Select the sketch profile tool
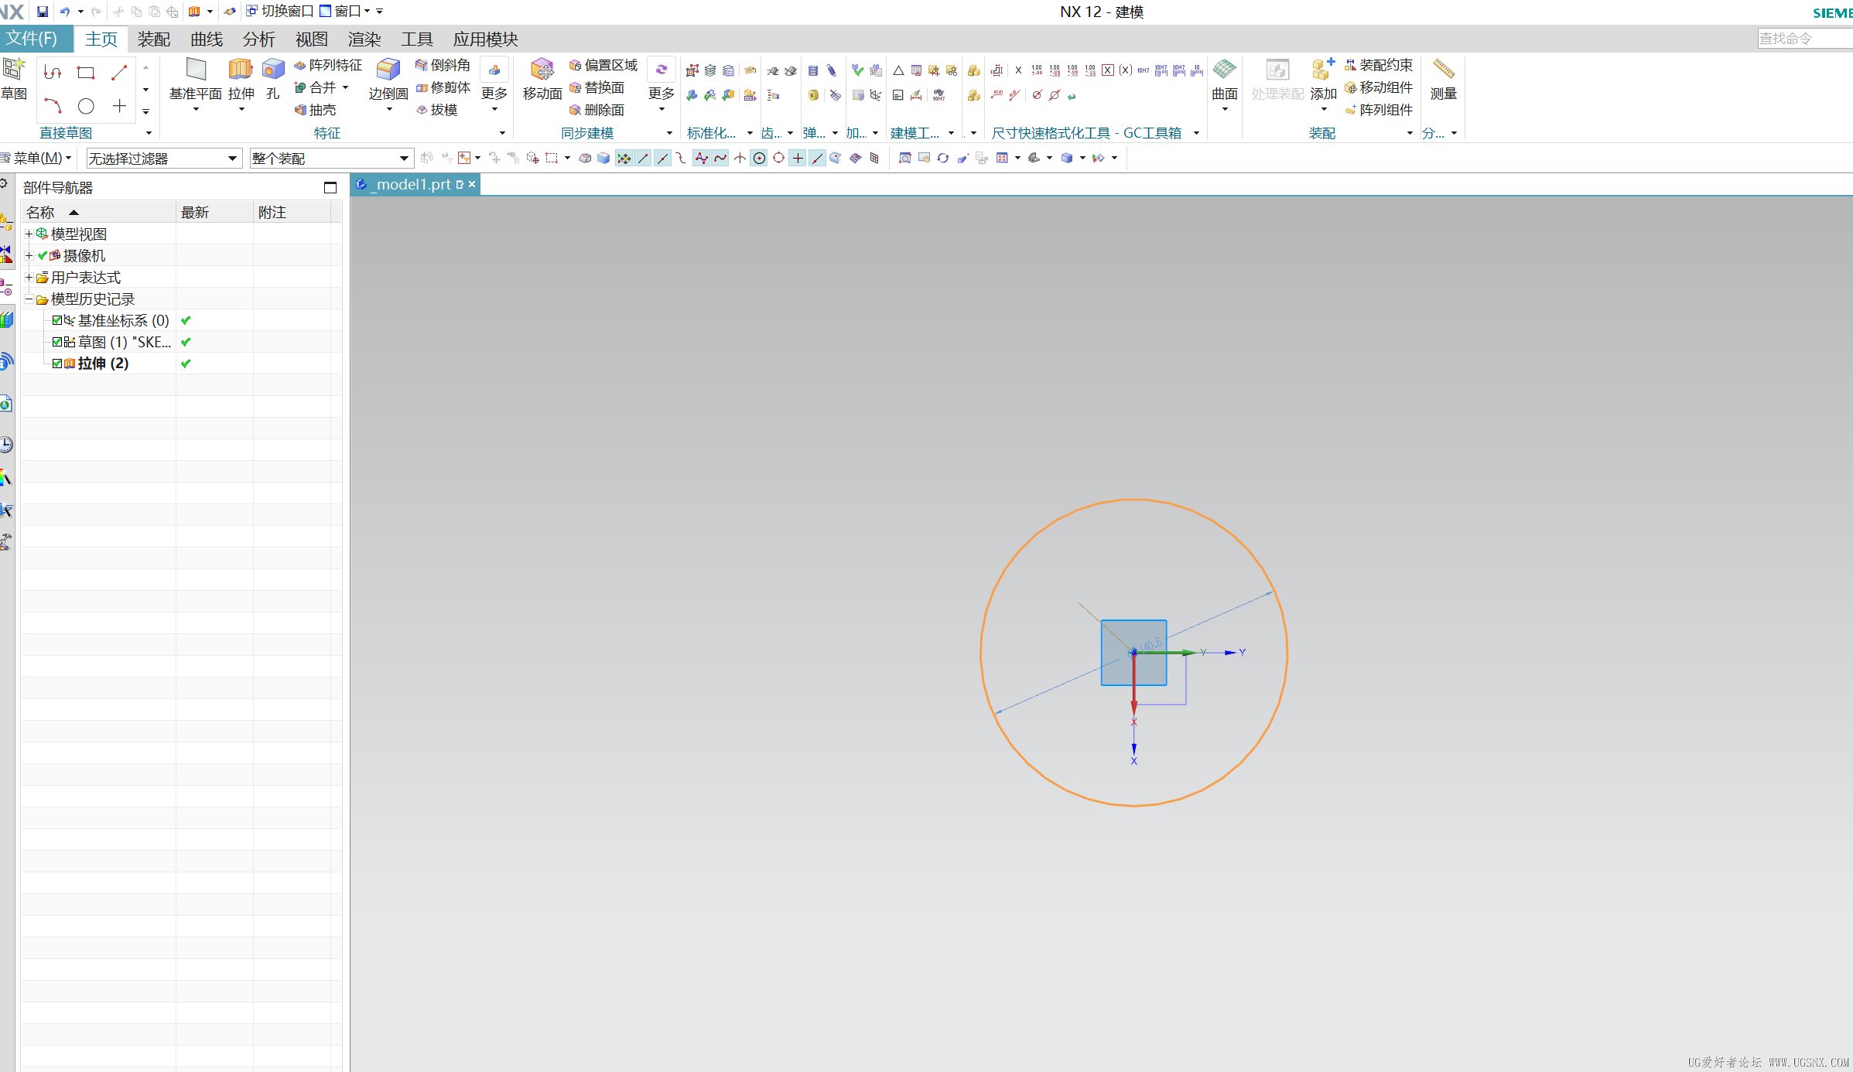Viewport: 1853px width, 1072px height. coord(53,73)
